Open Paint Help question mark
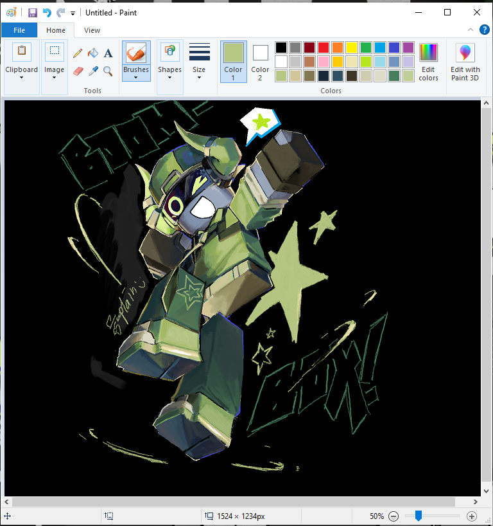Screen dimensions: 493x526 point(484,30)
